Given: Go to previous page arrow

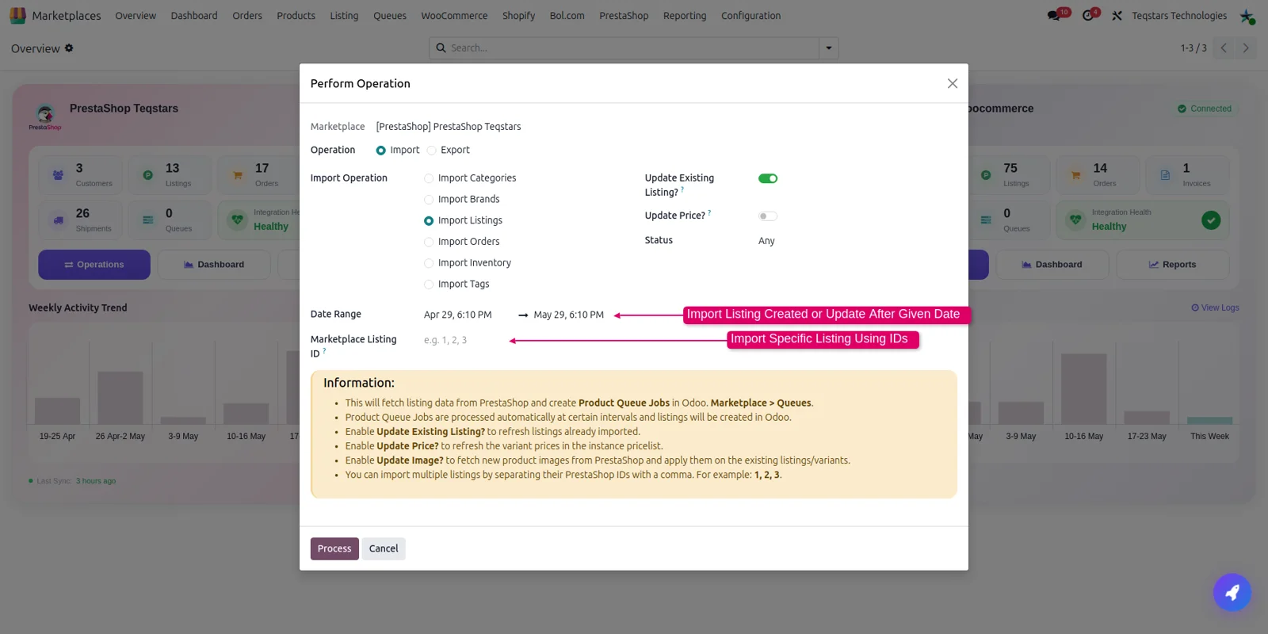Looking at the screenshot, I should pyautogui.click(x=1224, y=48).
